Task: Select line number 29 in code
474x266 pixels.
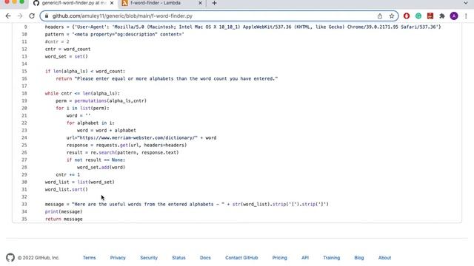Action: (x=24, y=174)
